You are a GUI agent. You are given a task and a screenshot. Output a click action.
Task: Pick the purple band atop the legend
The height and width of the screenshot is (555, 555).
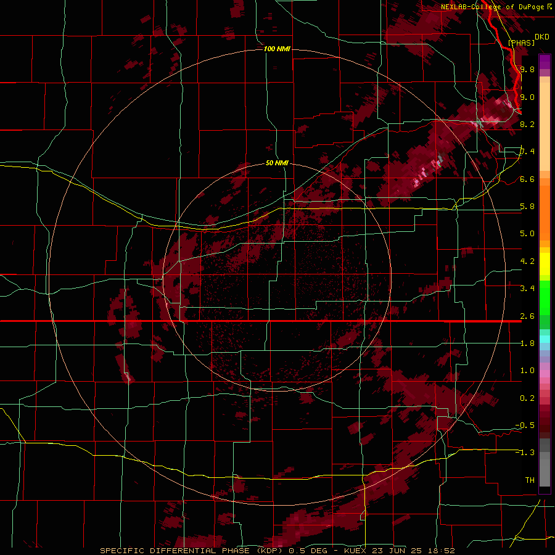tap(545, 62)
